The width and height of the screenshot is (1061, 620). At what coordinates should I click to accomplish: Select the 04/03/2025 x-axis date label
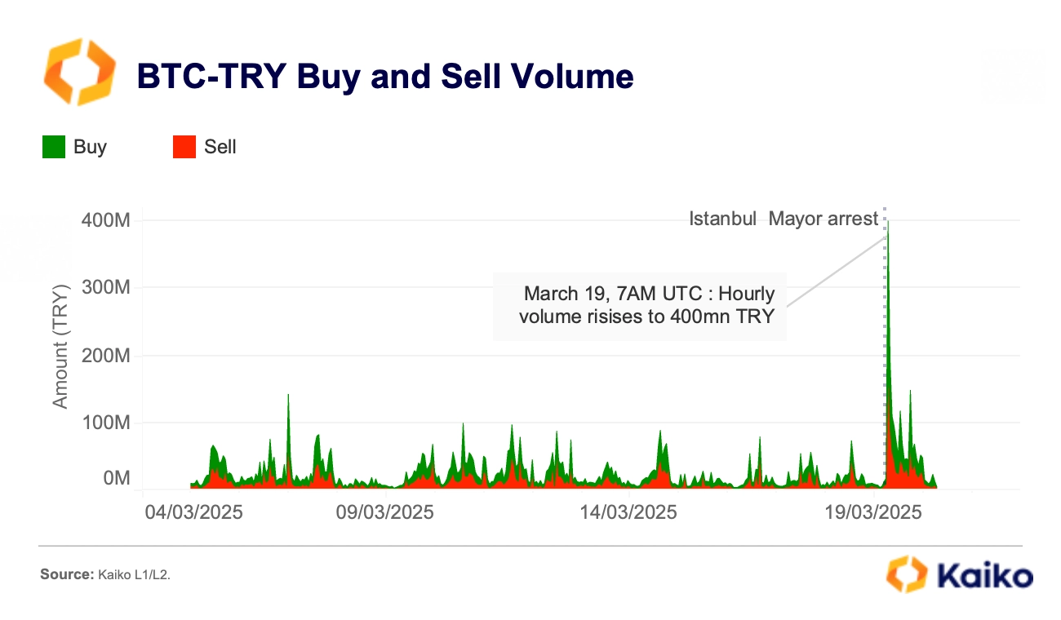pyautogui.click(x=193, y=512)
